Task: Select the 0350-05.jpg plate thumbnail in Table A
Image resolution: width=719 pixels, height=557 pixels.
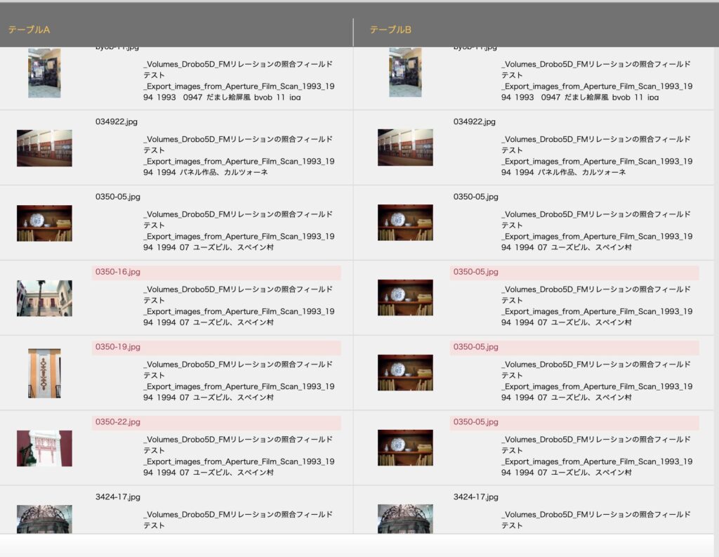Action: [44, 223]
